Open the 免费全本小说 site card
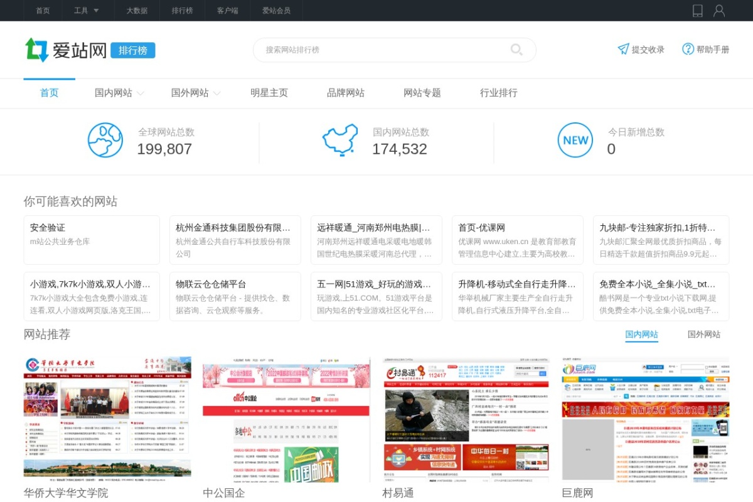The image size is (753, 502). pos(661,296)
